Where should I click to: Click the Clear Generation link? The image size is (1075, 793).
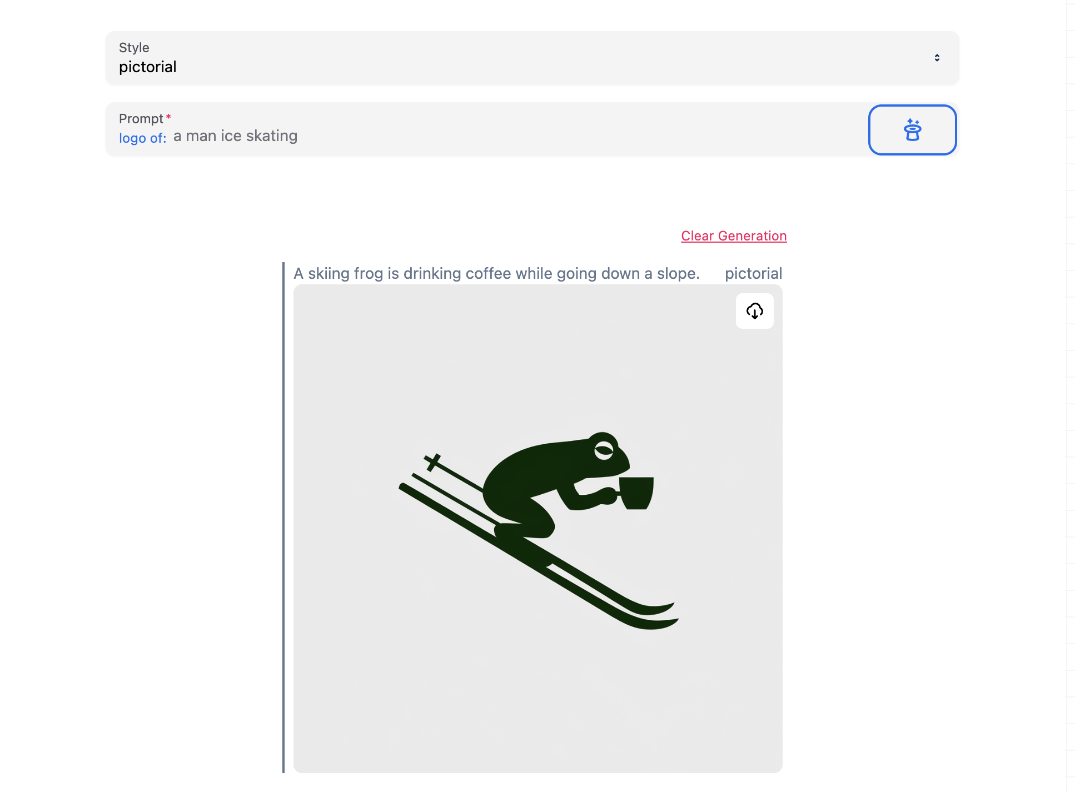(734, 236)
